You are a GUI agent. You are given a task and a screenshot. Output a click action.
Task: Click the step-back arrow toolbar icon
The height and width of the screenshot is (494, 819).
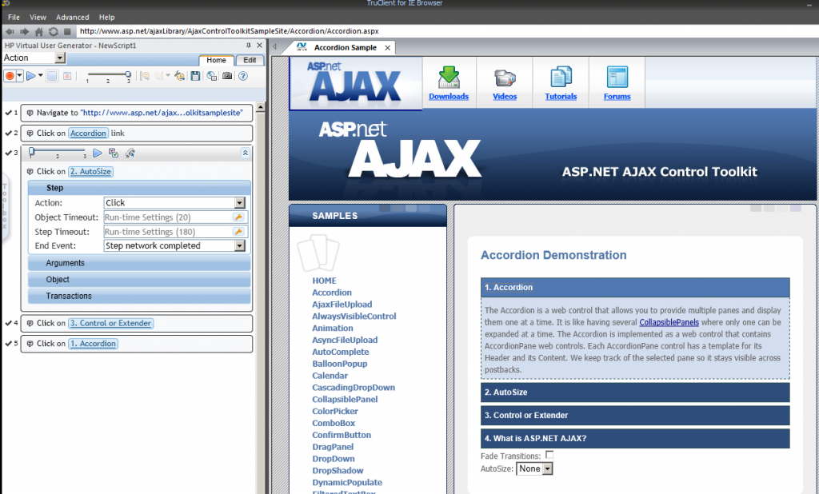[145, 76]
